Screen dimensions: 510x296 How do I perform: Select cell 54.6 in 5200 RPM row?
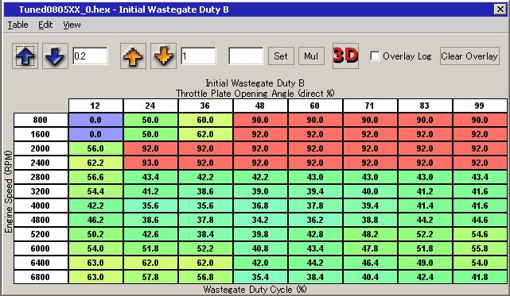click(x=480, y=234)
